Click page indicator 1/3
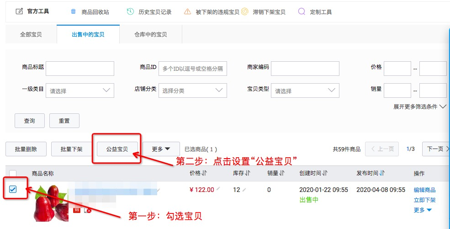The width and height of the screenshot is (450, 229). [410, 149]
